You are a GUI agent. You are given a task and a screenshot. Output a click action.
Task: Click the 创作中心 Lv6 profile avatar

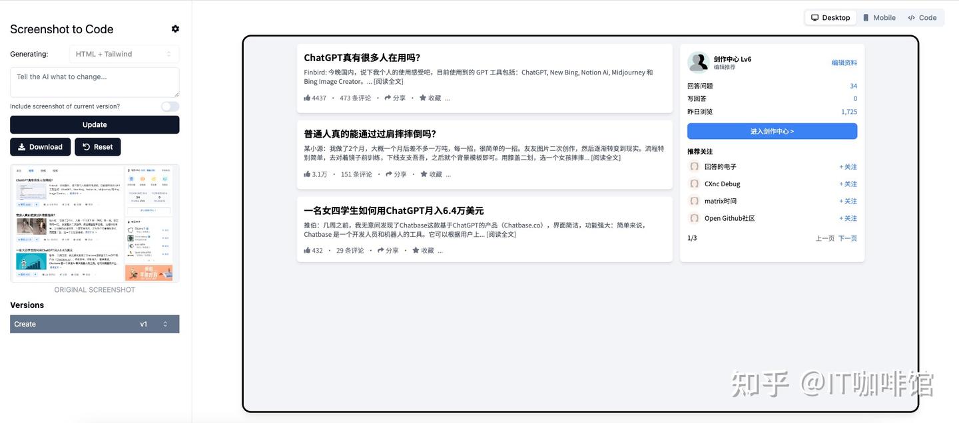tap(698, 63)
